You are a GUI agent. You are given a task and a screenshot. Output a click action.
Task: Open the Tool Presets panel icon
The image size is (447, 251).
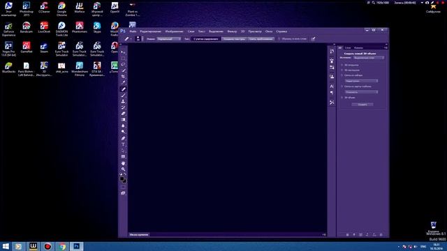(x=332, y=102)
